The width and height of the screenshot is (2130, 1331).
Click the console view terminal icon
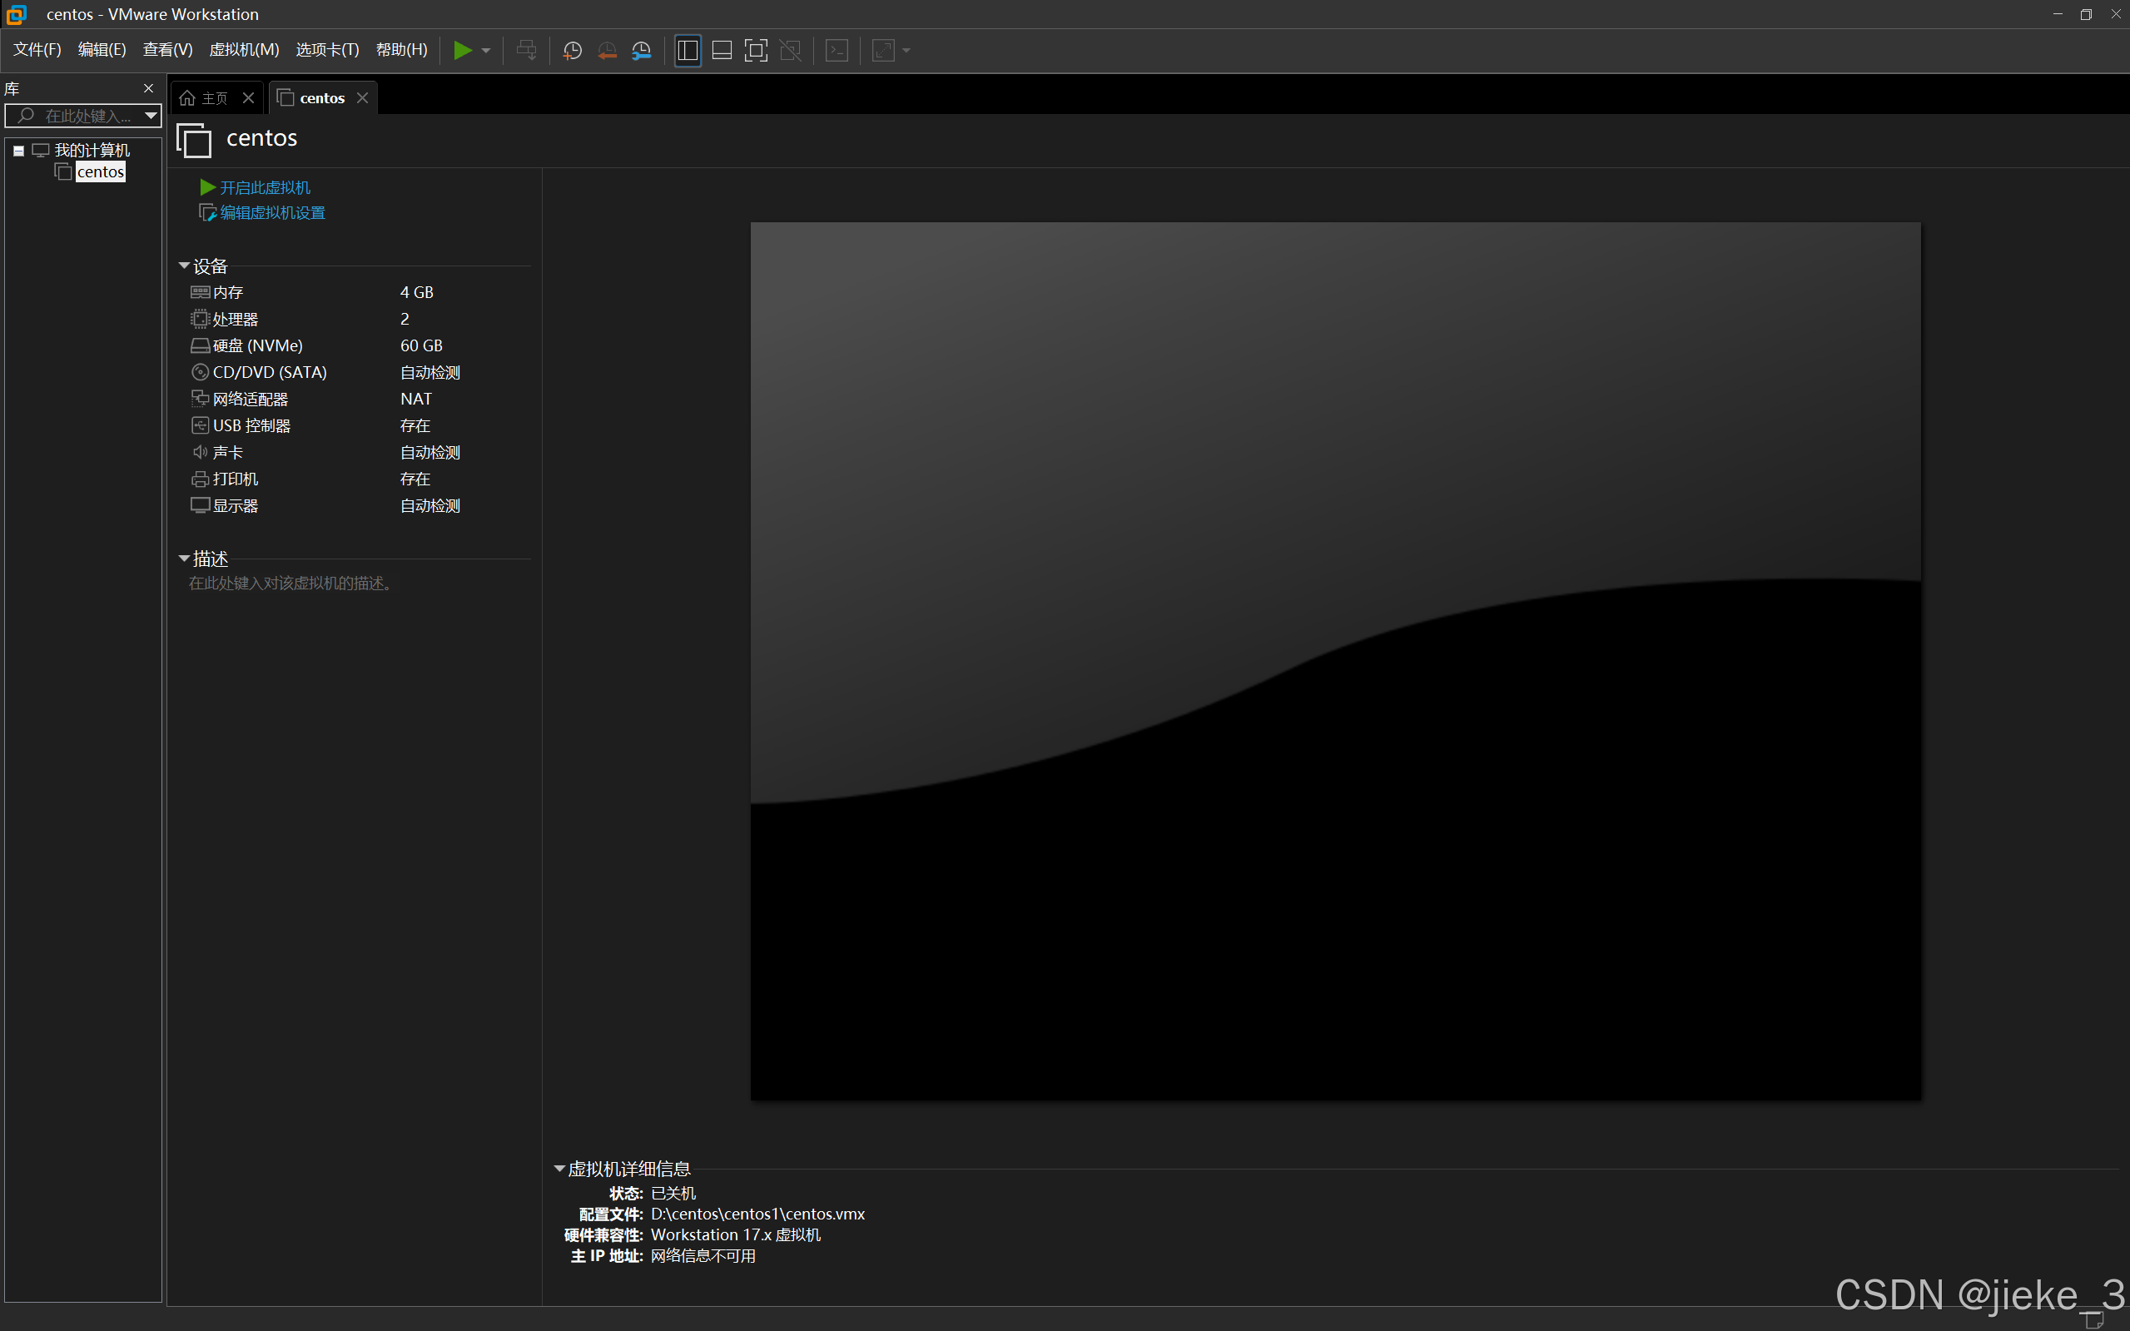pyautogui.click(x=837, y=50)
